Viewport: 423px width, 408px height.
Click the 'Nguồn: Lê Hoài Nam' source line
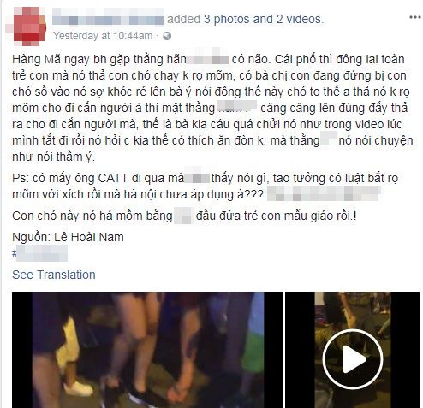[x=68, y=237]
